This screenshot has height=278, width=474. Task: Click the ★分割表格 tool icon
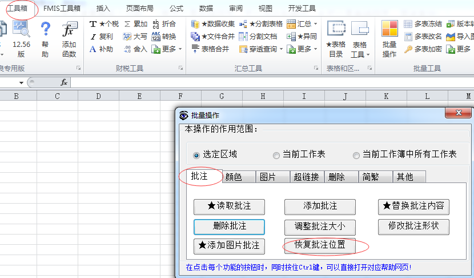[243, 24]
